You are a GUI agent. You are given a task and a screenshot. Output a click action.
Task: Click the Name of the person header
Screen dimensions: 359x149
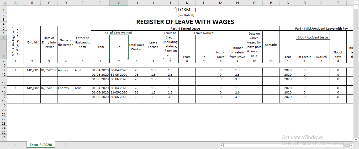[x=66, y=42]
